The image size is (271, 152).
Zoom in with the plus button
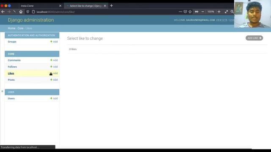pyautogui.click(x=219, y=12)
